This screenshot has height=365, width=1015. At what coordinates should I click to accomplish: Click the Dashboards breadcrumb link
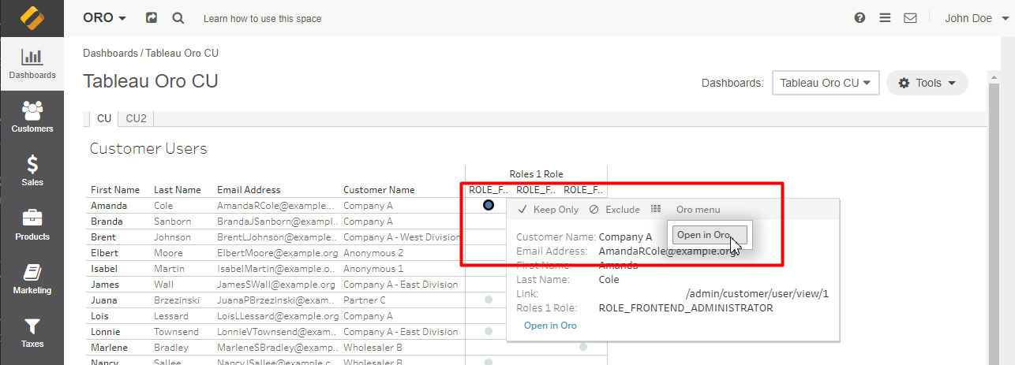[110, 54]
